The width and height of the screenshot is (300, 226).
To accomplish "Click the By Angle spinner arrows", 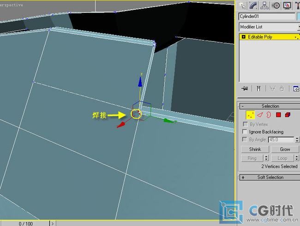I will point(297,139).
